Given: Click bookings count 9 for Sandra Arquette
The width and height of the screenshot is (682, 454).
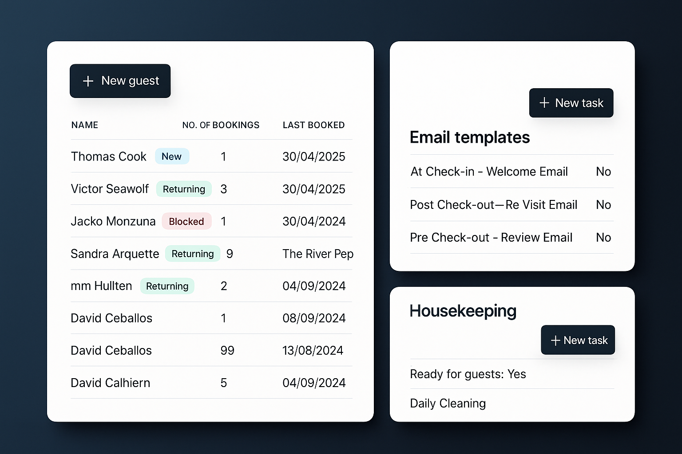Looking at the screenshot, I should coord(230,254).
